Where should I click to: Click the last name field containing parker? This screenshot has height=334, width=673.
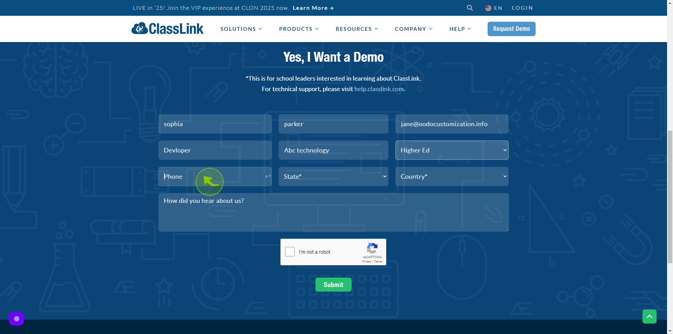coord(333,124)
